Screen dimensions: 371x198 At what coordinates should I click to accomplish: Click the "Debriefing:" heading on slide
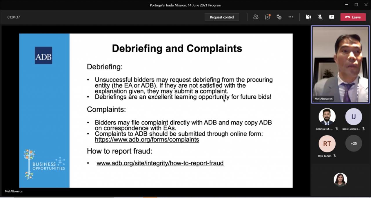(x=105, y=67)
